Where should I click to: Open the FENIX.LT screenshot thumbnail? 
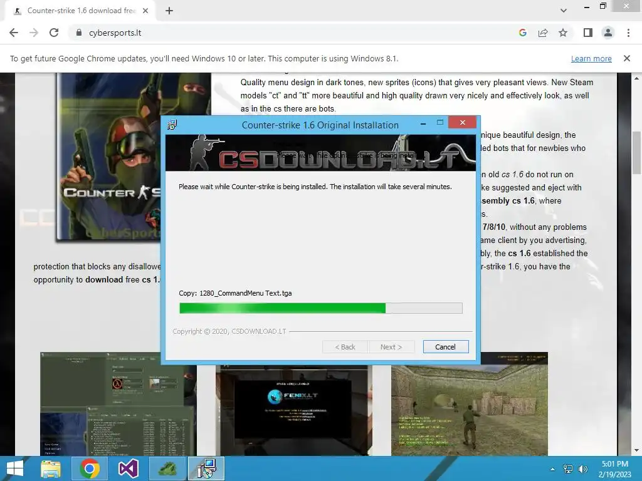point(293,410)
